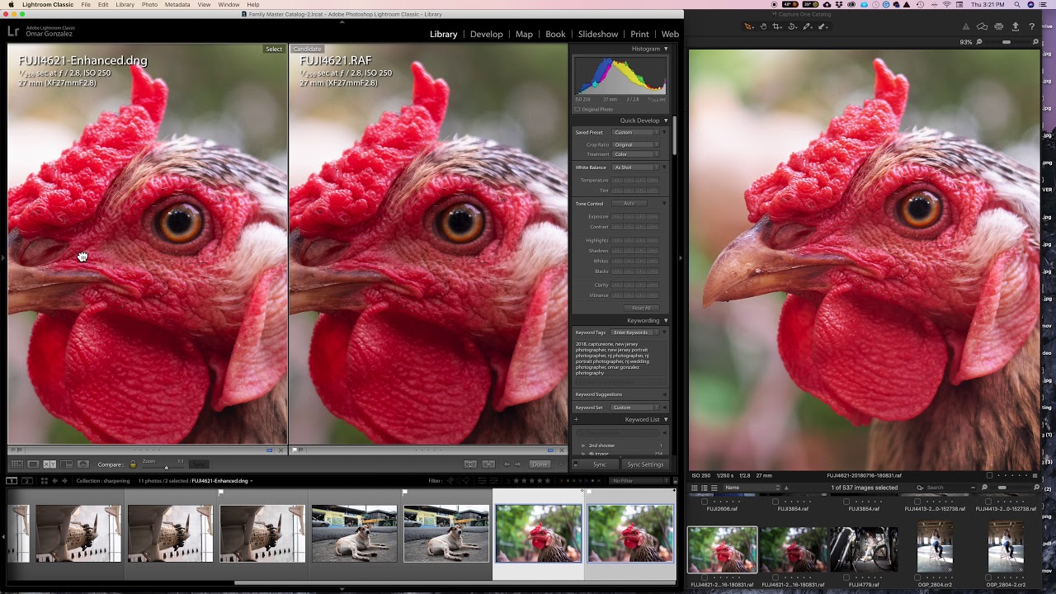This screenshot has width=1056, height=594.
Task: Click the greyed Sync button beside zoom slider
Action: click(x=199, y=464)
